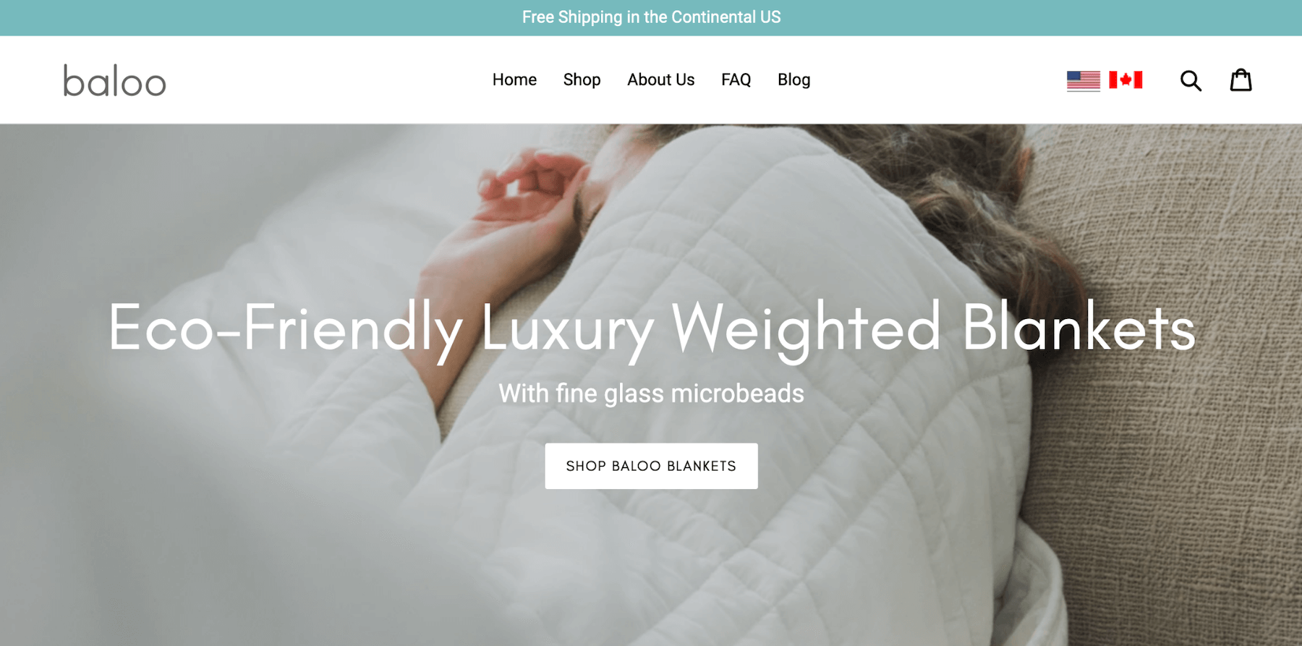Screen dimensions: 1302x646
Task: Click the Free Shipping announcement banner
Action: coord(651,17)
